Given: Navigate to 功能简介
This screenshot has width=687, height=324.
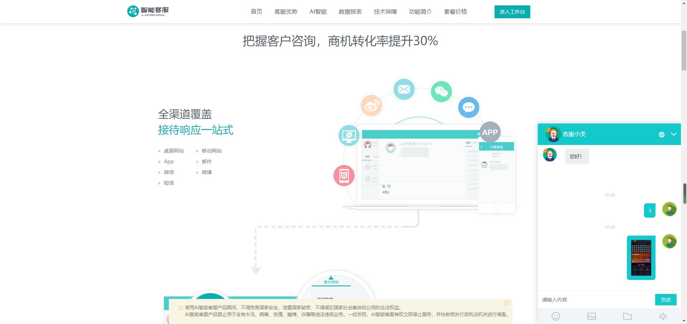Looking at the screenshot, I should pos(420,12).
